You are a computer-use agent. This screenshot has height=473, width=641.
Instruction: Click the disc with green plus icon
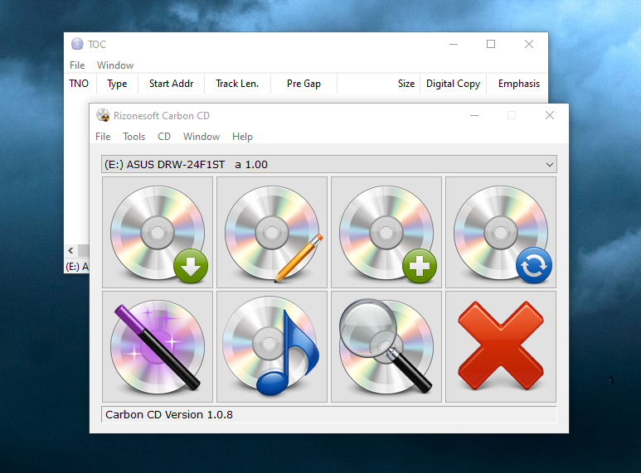click(x=386, y=233)
